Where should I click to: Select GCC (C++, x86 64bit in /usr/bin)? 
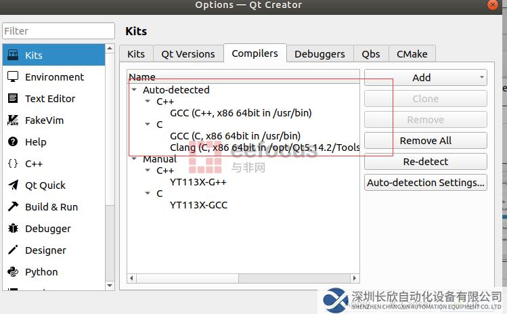click(x=240, y=113)
